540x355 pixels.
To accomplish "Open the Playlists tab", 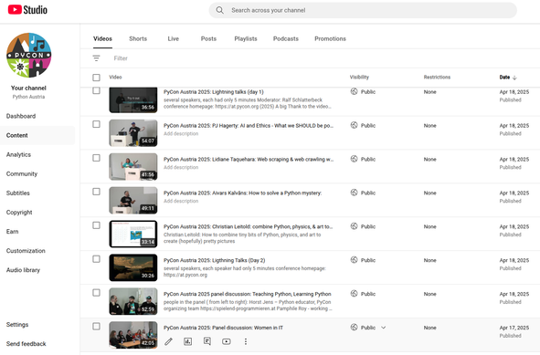I will [246, 39].
